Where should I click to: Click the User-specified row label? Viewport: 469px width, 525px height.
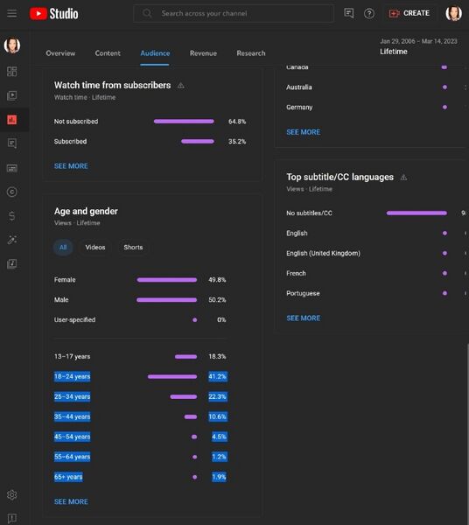pos(74,319)
